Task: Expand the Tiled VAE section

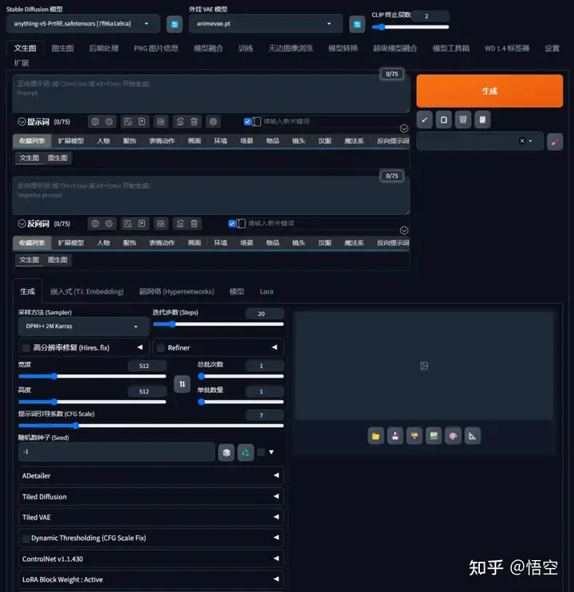Action: tap(151, 517)
